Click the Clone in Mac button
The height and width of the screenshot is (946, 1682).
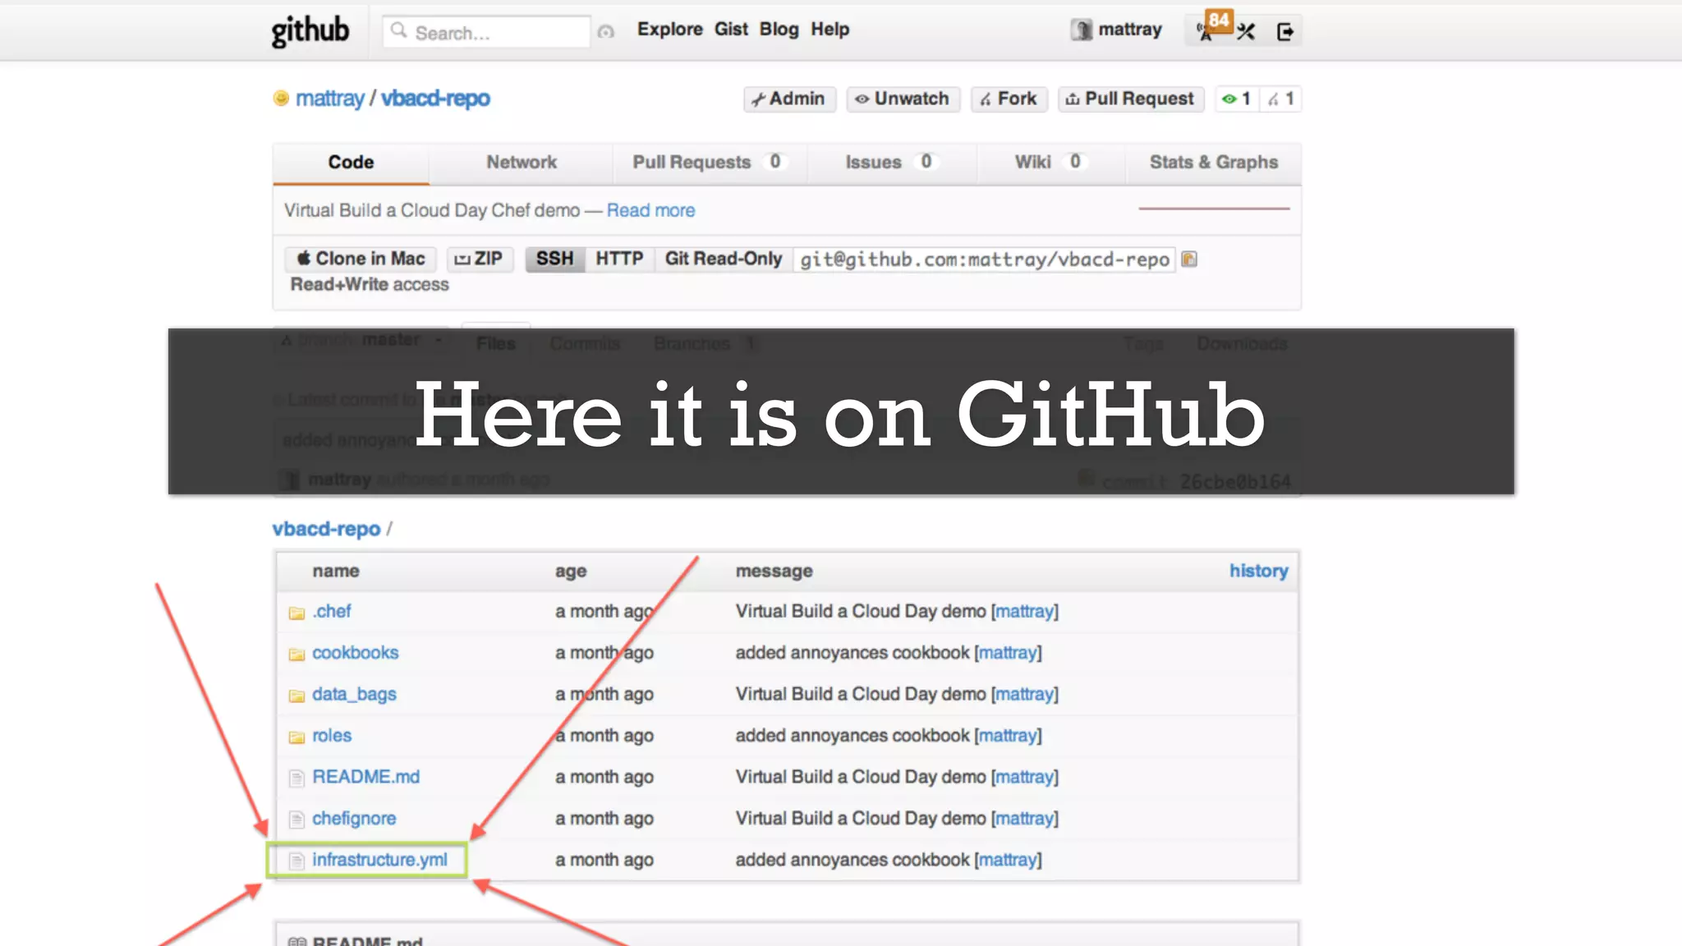pyautogui.click(x=361, y=259)
